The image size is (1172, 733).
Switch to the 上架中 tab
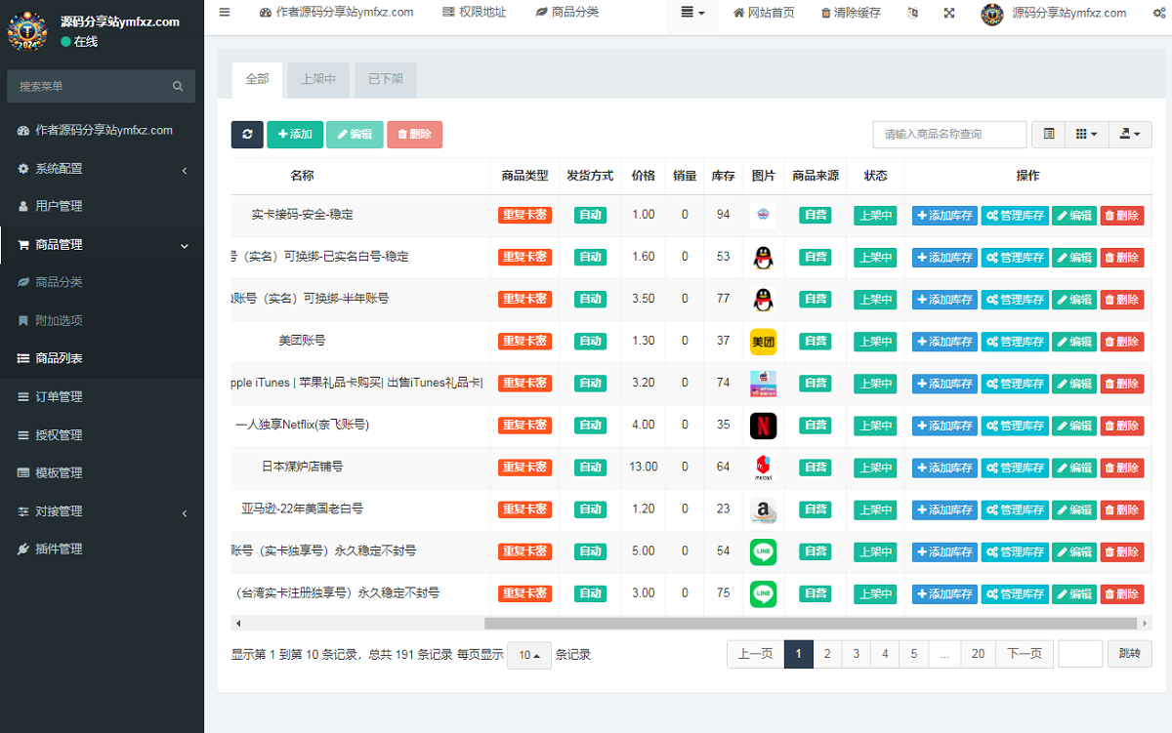pos(318,80)
